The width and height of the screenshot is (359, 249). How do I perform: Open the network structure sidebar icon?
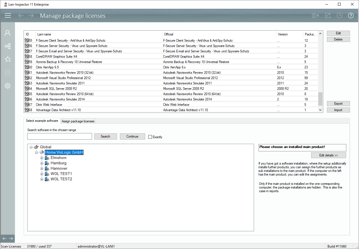pos(8,46)
